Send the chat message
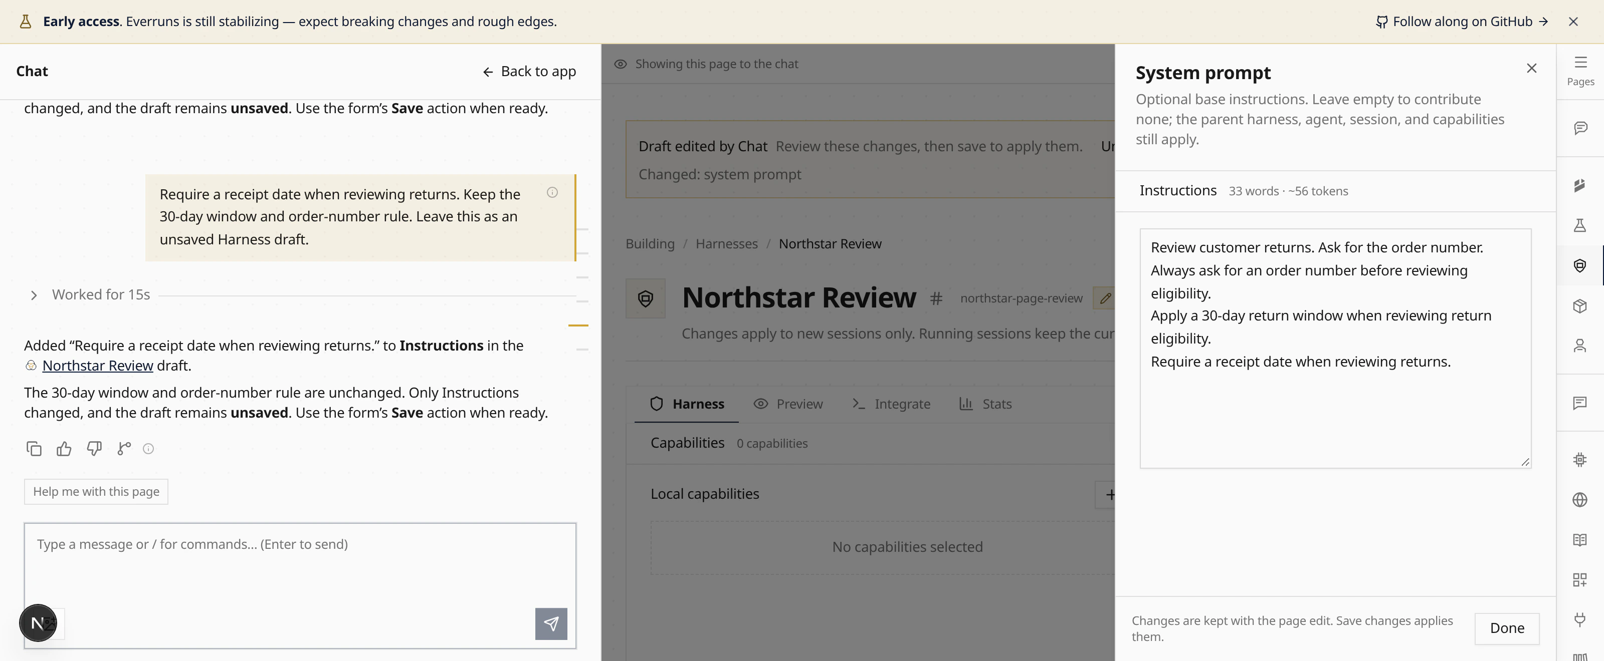Viewport: 1604px width, 661px height. click(x=551, y=623)
